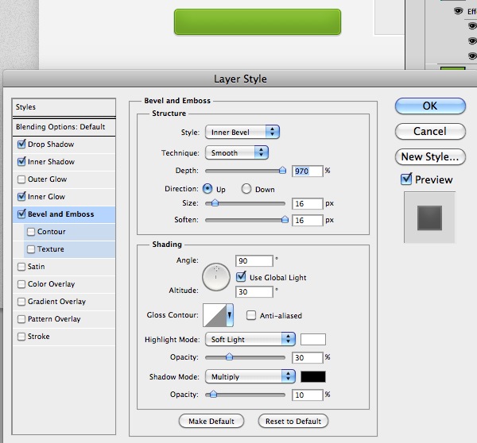
Task: Enable the Anti-aliased checkbox
Action: click(x=251, y=315)
